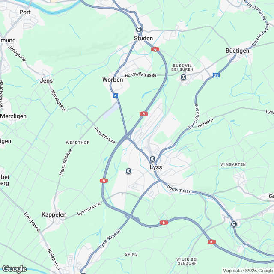
Task: Click the Busswilstrasse road label
Action: (141, 75)
